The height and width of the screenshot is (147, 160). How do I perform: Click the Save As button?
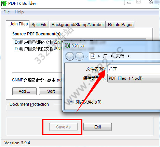coord(63,127)
